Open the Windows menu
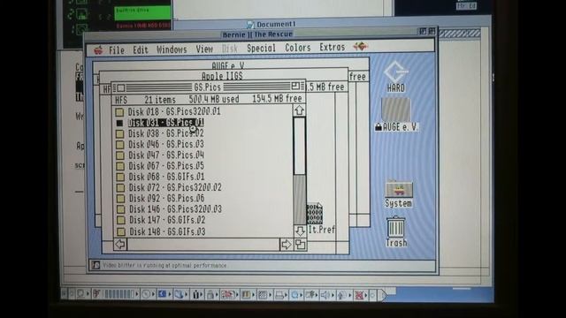566x318 pixels. tap(172, 49)
